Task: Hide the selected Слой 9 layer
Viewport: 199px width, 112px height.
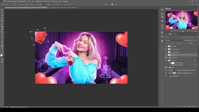Action: pos(166,55)
